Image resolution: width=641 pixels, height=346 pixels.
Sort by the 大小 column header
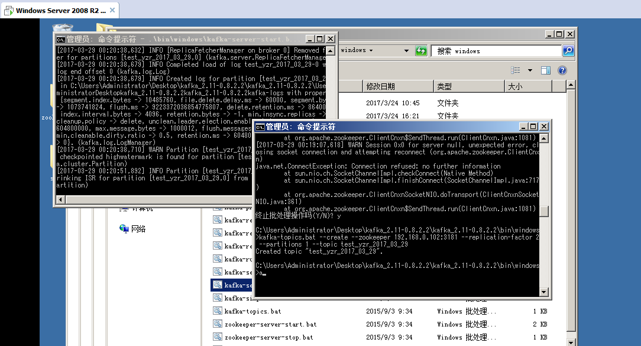[x=528, y=86]
